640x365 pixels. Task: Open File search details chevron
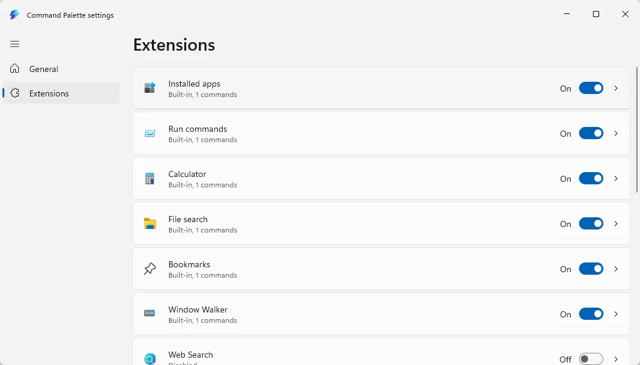[616, 224]
